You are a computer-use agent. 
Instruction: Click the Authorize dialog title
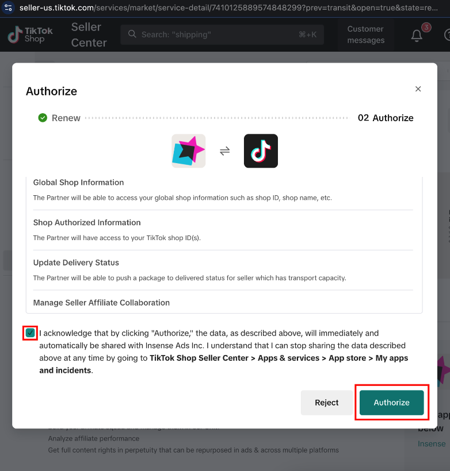coord(51,91)
